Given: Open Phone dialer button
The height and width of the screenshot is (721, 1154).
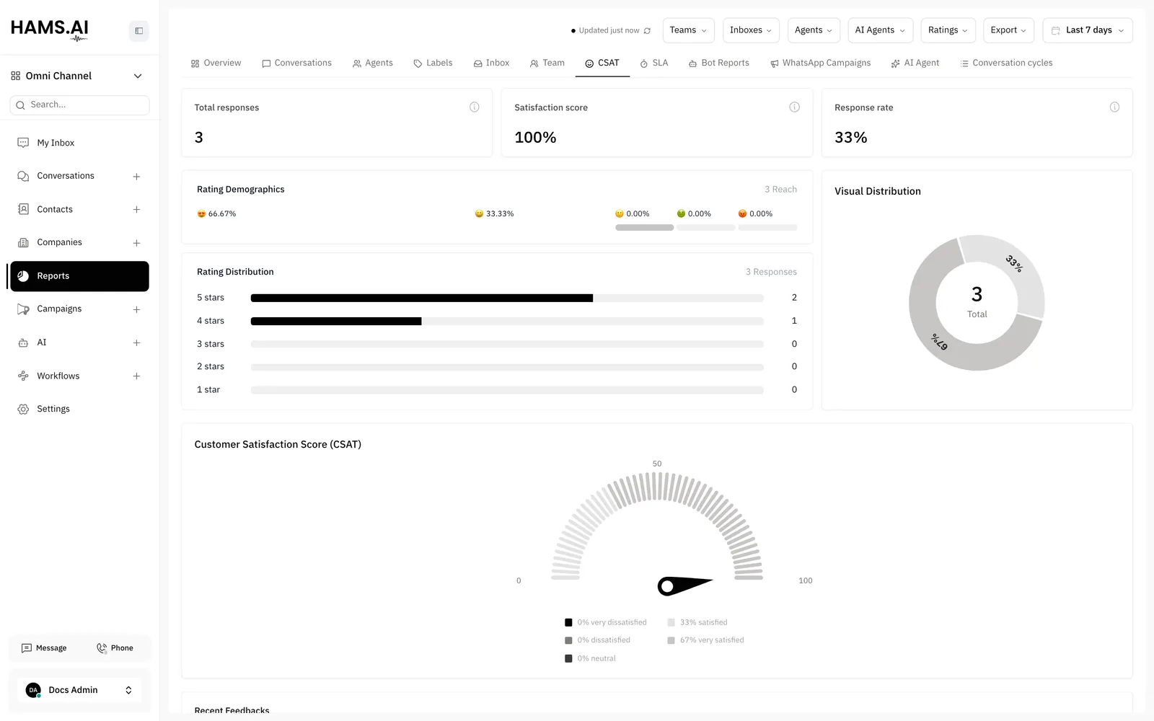Looking at the screenshot, I should pos(115,648).
